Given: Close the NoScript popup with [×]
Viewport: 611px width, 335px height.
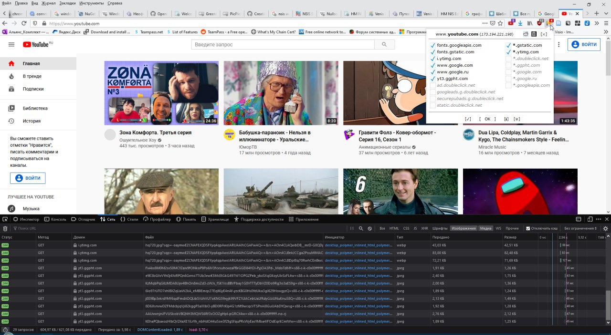Looking at the screenshot, I should pyautogui.click(x=544, y=34).
